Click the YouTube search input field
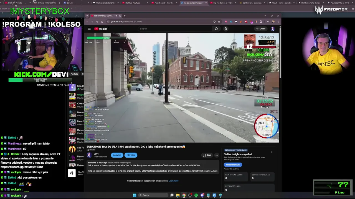This screenshot has width=355, height=199. point(176,29)
